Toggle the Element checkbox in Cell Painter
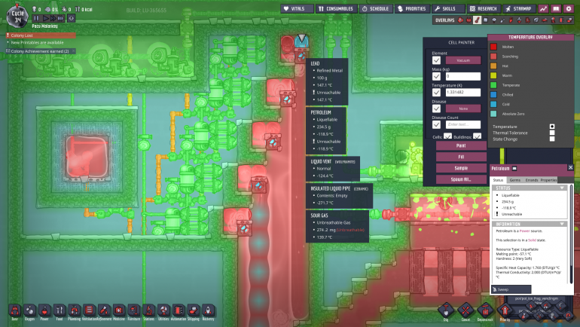The image size is (580, 327). (x=437, y=60)
